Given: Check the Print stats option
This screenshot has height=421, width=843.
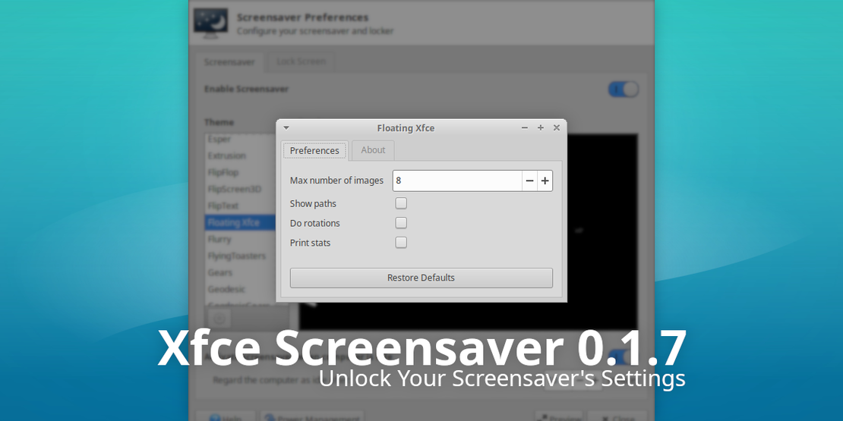Looking at the screenshot, I should [x=401, y=243].
